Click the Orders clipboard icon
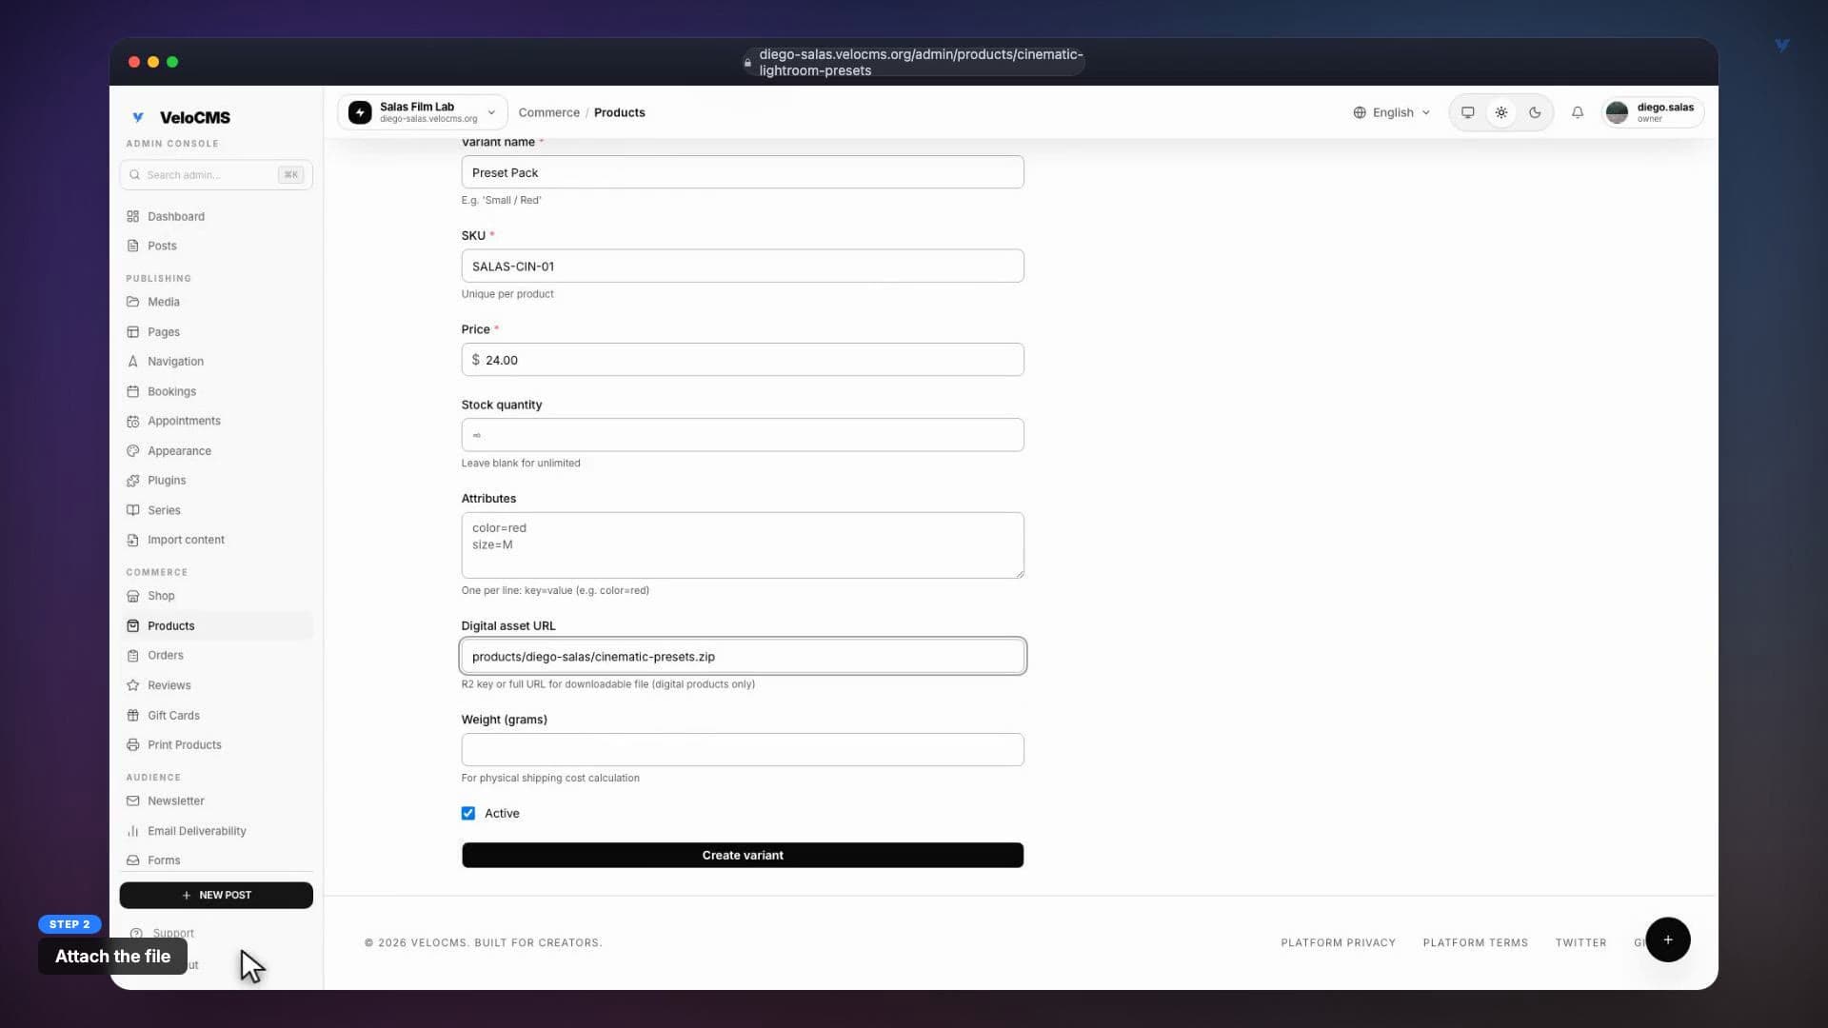 click(x=133, y=656)
